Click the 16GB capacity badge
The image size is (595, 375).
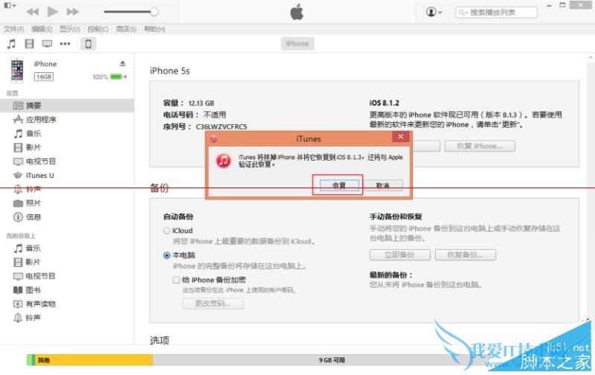coord(44,77)
